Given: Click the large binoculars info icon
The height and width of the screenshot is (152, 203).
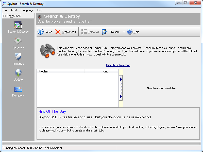Looking at the screenshot, I should pos(47,51).
